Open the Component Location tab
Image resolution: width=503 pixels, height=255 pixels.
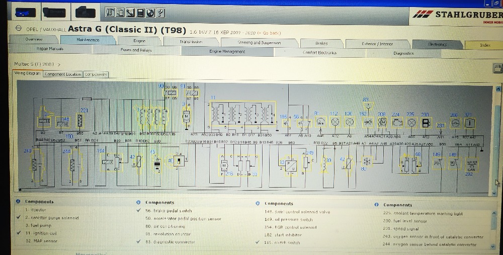(63, 74)
